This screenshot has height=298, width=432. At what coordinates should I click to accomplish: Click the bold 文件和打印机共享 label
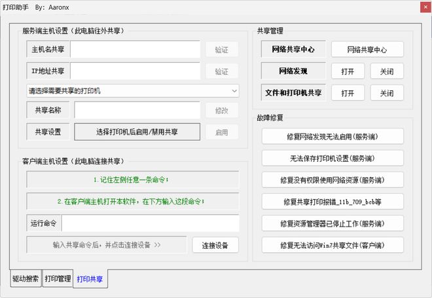(293, 92)
